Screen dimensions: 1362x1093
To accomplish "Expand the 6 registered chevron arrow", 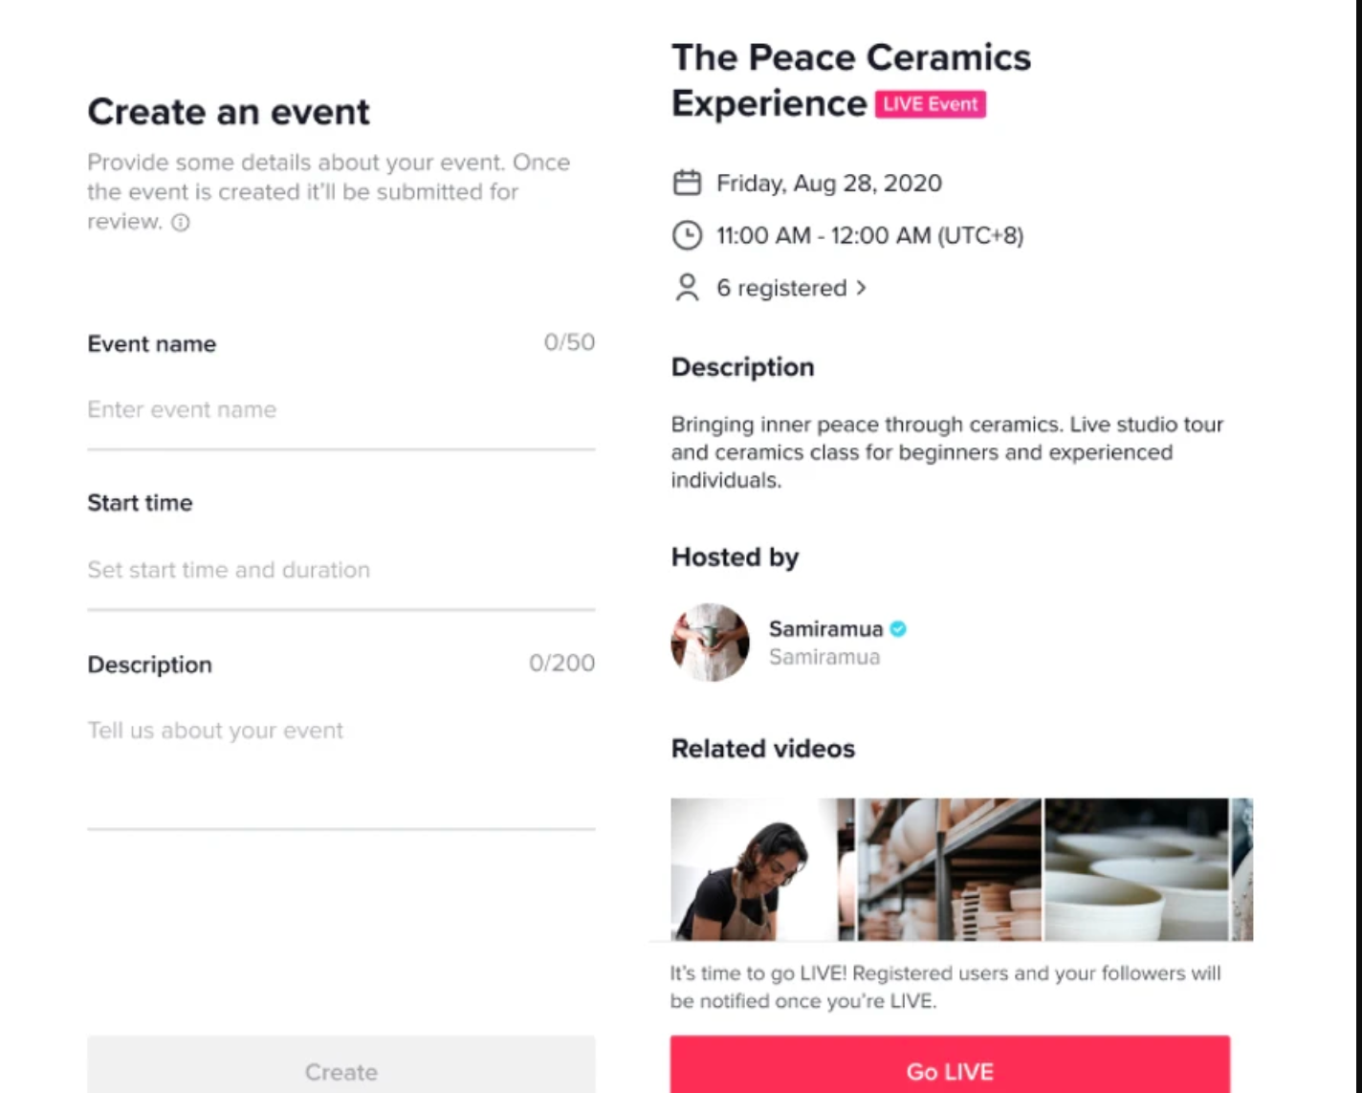I will pyautogui.click(x=862, y=288).
